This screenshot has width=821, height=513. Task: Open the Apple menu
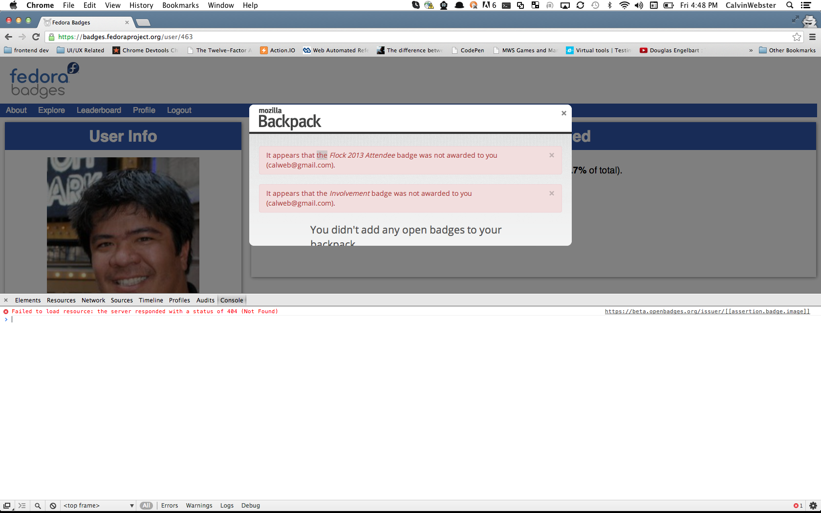[13, 5]
